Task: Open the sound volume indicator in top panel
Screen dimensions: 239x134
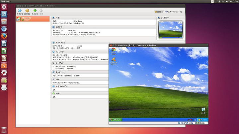Action: click(227, 2)
